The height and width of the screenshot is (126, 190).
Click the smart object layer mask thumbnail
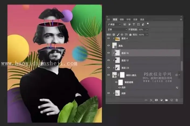pyautogui.click(x=122, y=75)
